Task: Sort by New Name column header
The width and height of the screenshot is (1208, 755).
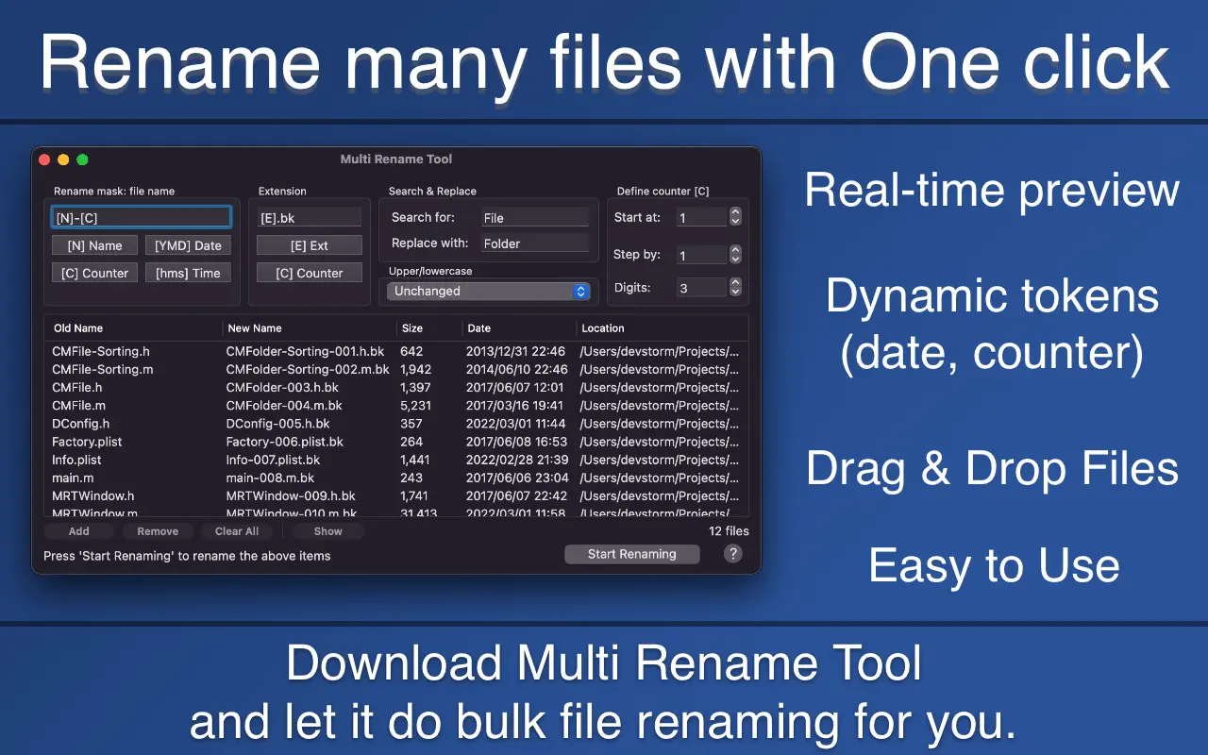Action: coord(310,328)
